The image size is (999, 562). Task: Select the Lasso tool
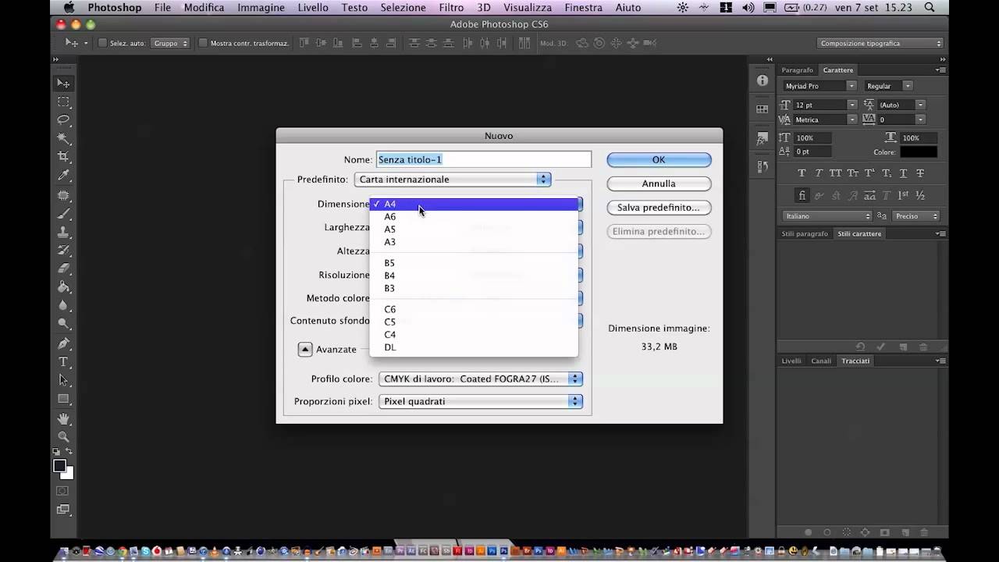pyautogui.click(x=64, y=120)
